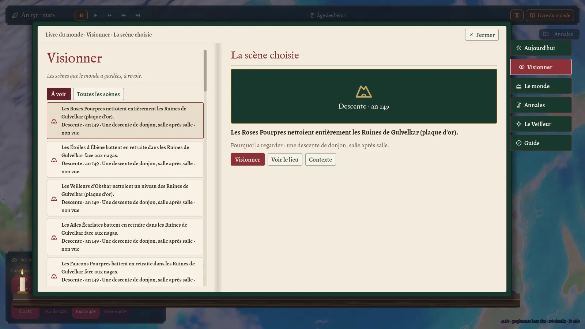
Task: Click the feather icon beside An 151
Action: point(15,15)
